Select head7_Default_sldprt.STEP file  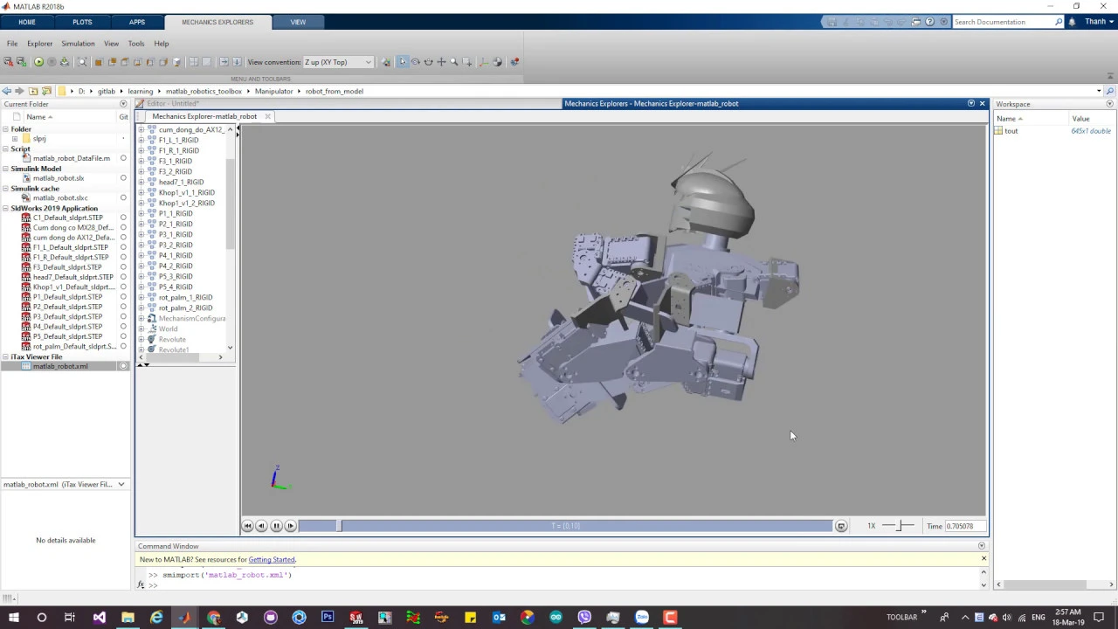tap(73, 277)
